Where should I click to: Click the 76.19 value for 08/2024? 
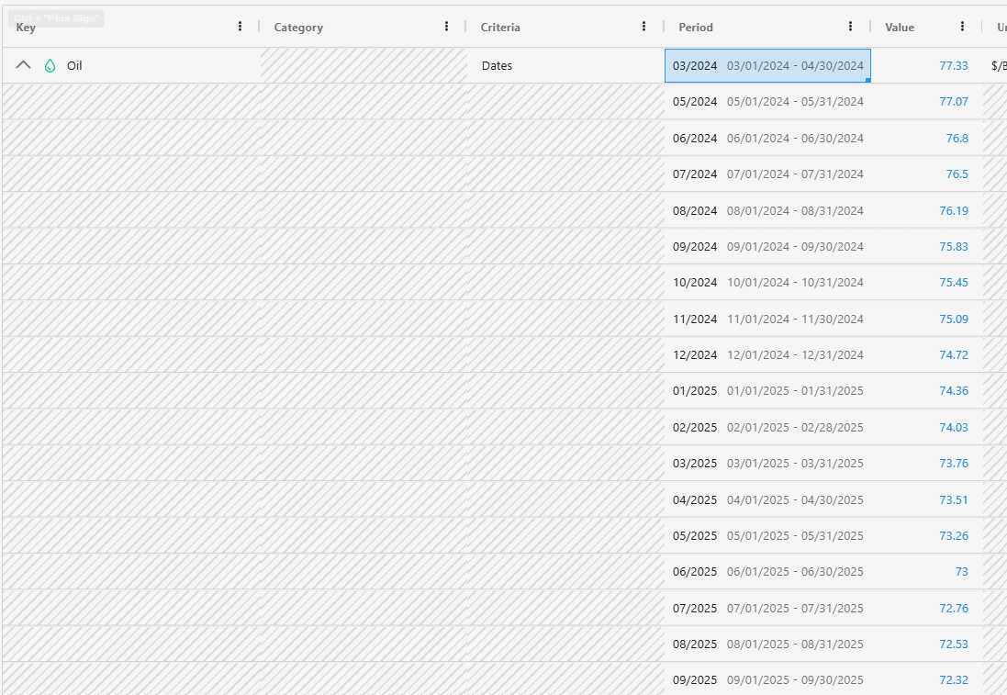pyautogui.click(x=953, y=211)
